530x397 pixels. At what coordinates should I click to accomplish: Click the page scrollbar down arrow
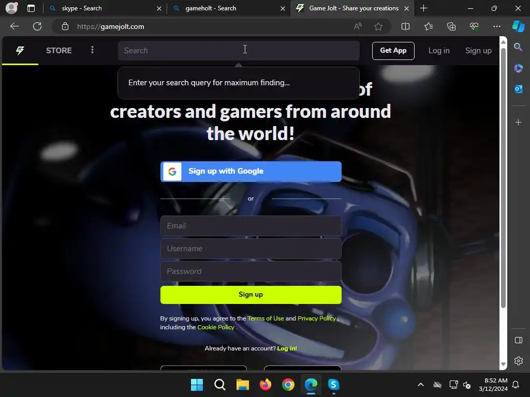pyautogui.click(x=503, y=364)
